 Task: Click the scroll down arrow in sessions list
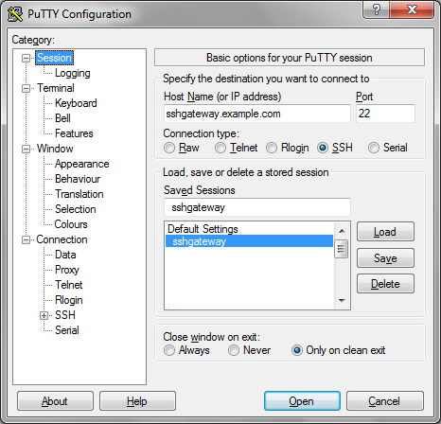[x=342, y=301]
